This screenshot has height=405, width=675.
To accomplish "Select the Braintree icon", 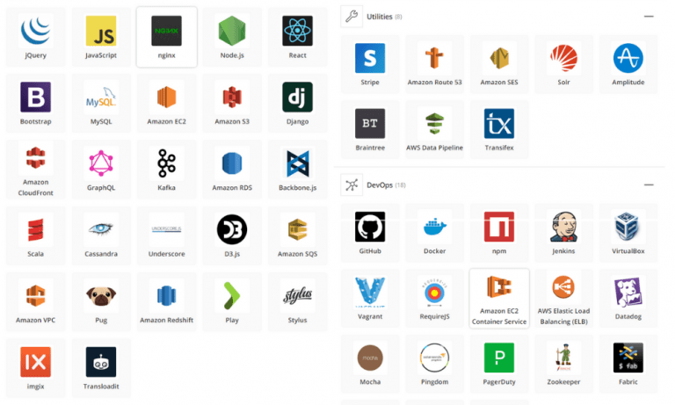I will (x=370, y=124).
